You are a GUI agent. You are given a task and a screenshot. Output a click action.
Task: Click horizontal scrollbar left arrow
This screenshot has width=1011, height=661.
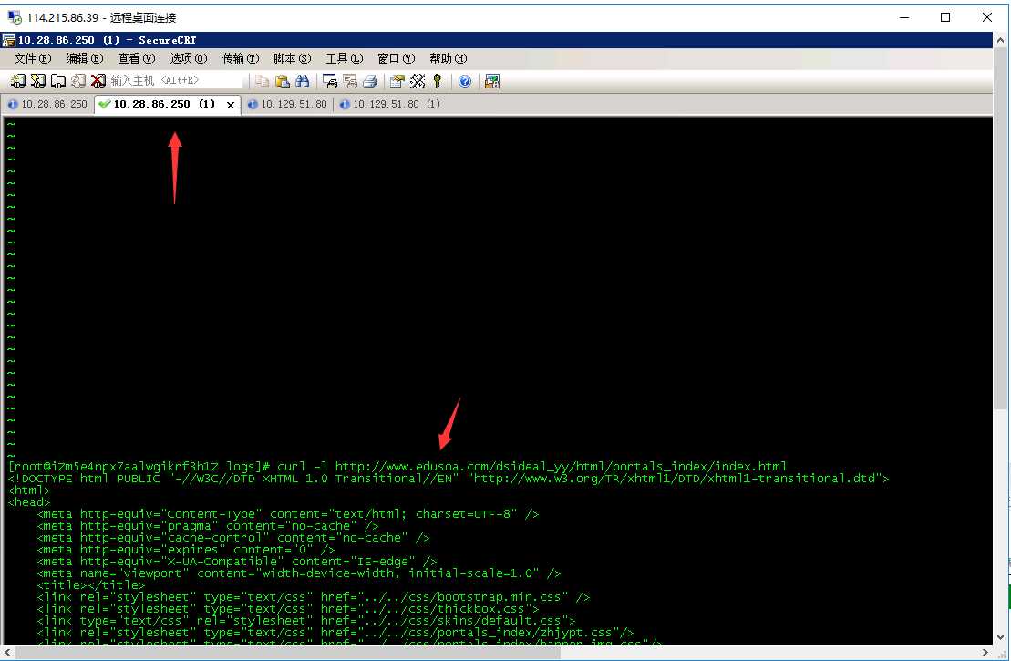[x=7, y=653]
